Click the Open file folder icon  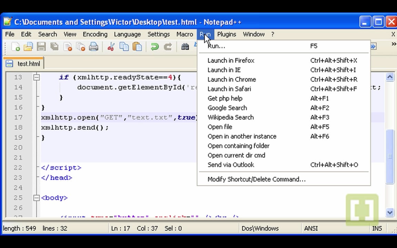click(28, 46)
